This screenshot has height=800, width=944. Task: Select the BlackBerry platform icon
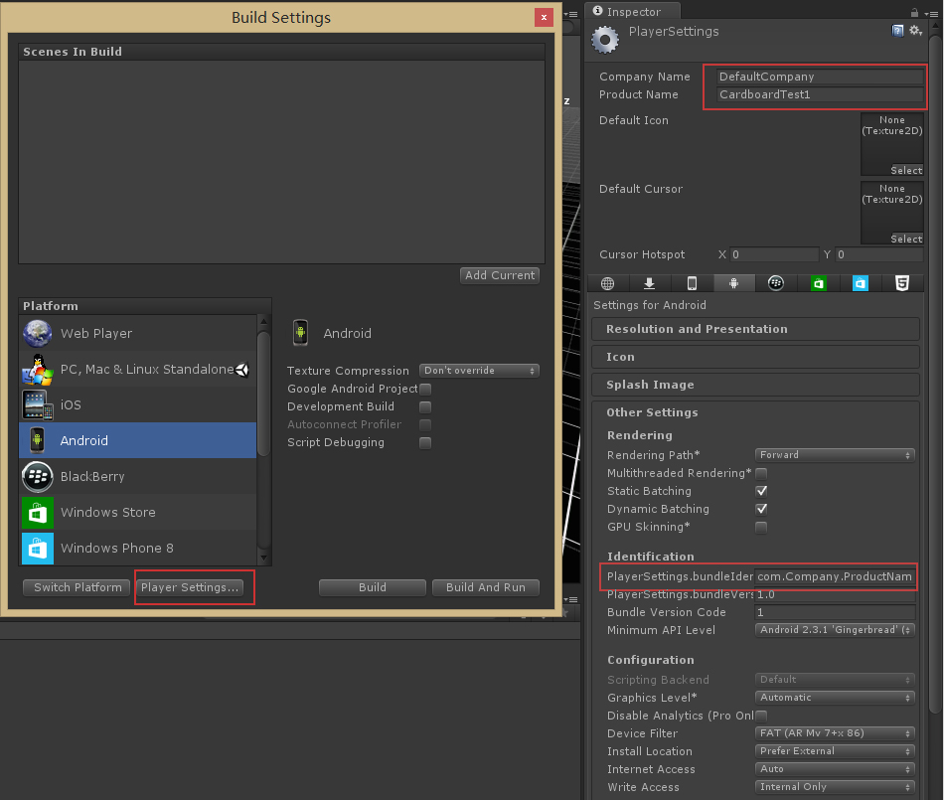point(38,476)
